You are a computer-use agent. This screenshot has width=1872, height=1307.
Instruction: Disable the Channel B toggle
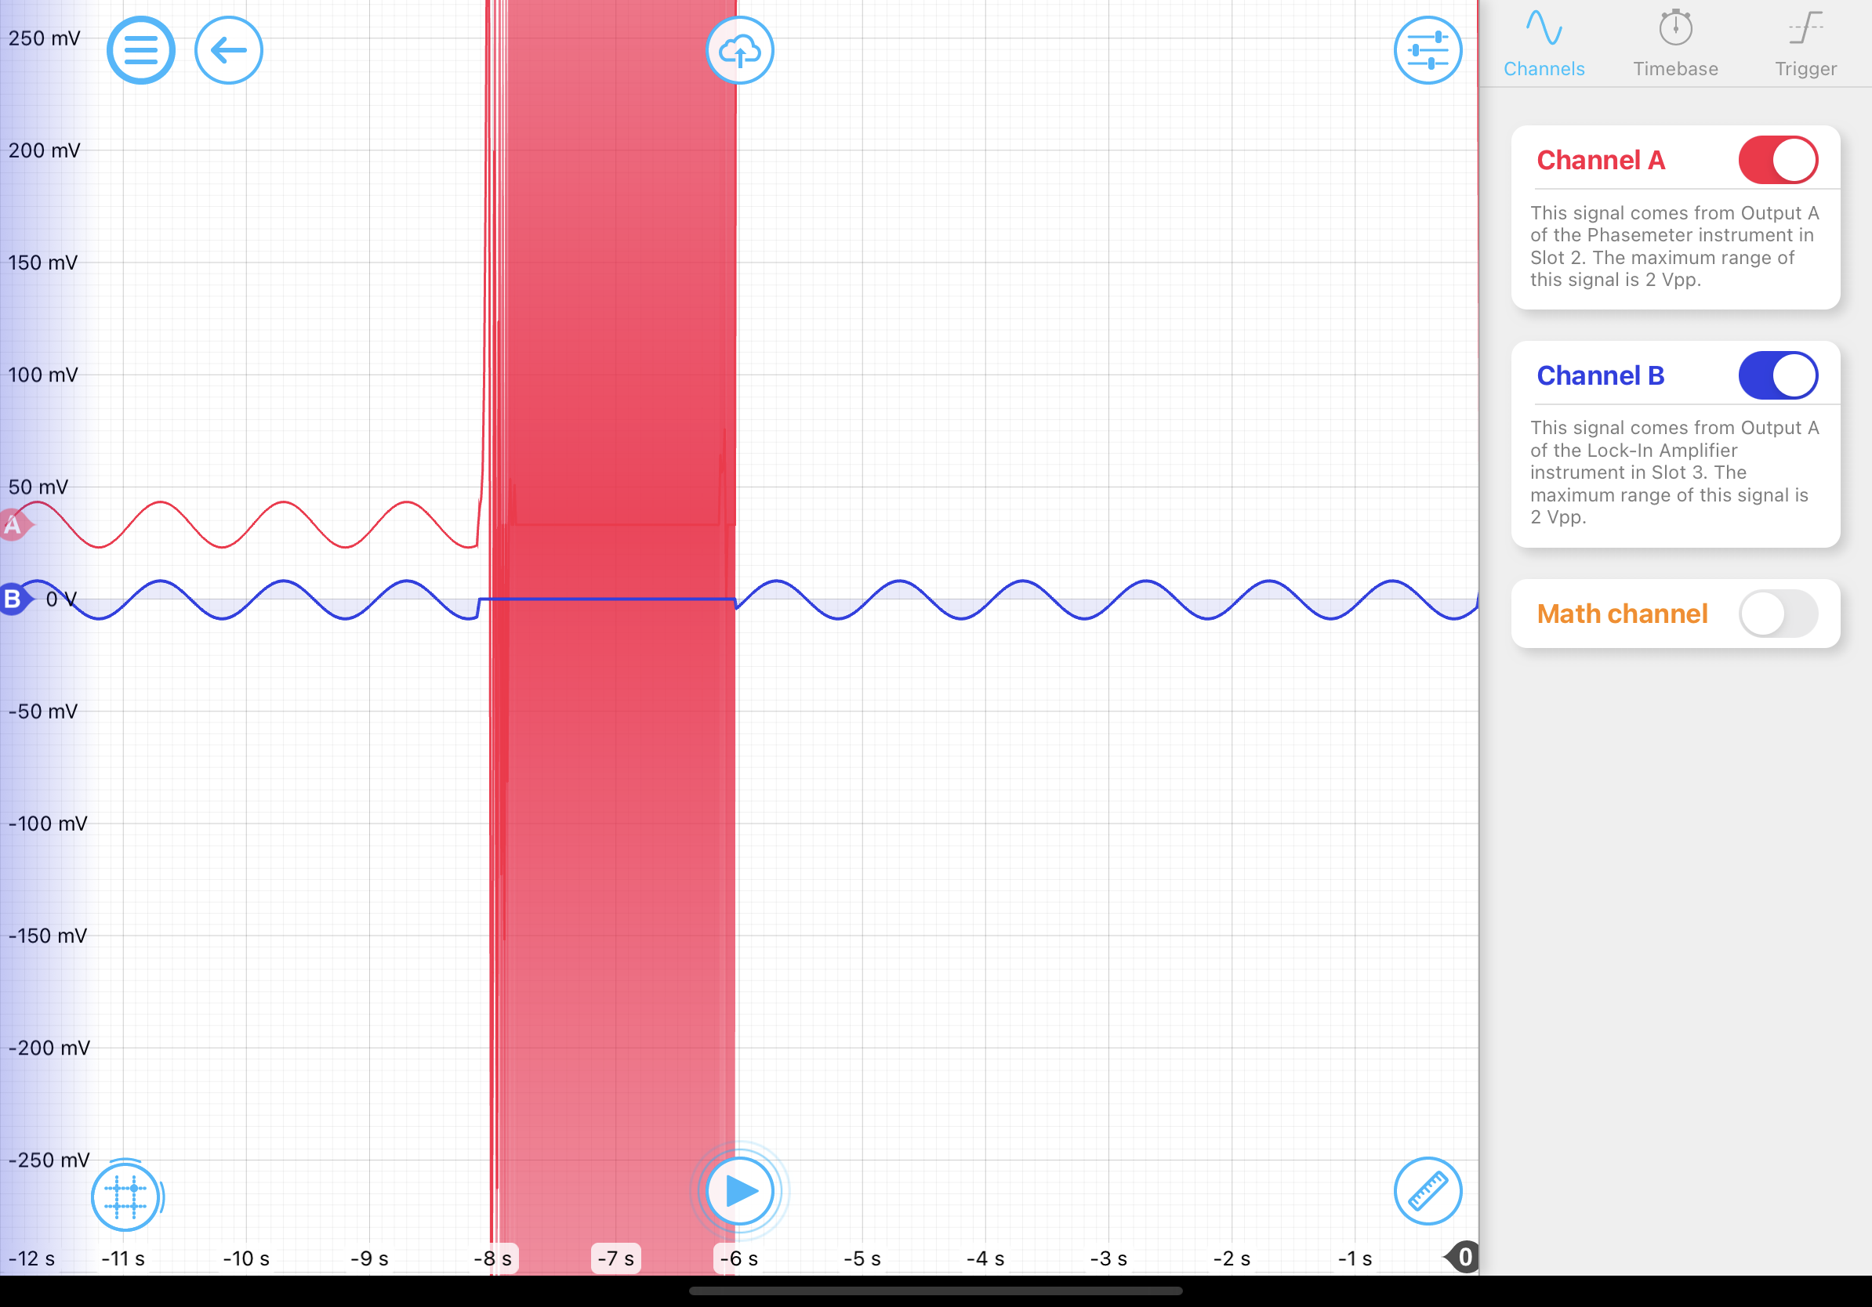pos(1777,375)
